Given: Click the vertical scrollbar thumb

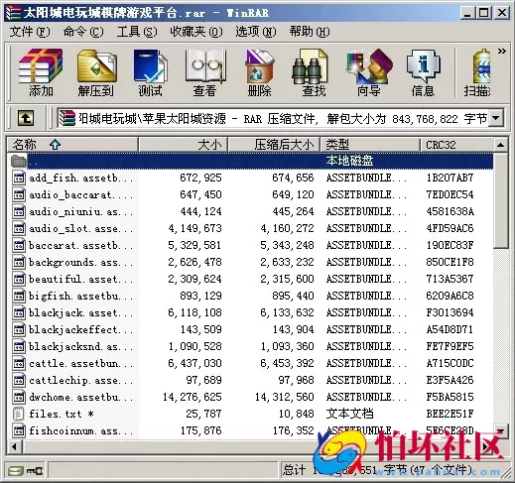Looking at the screenshot, I should tap(500, 200).
